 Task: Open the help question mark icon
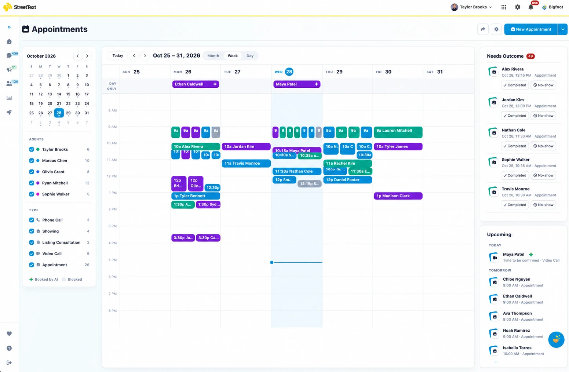[x=9, y=348]
